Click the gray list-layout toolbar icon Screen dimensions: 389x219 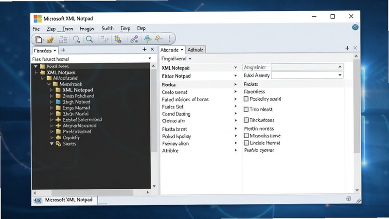pyautogui.click(x=63, y=39)
